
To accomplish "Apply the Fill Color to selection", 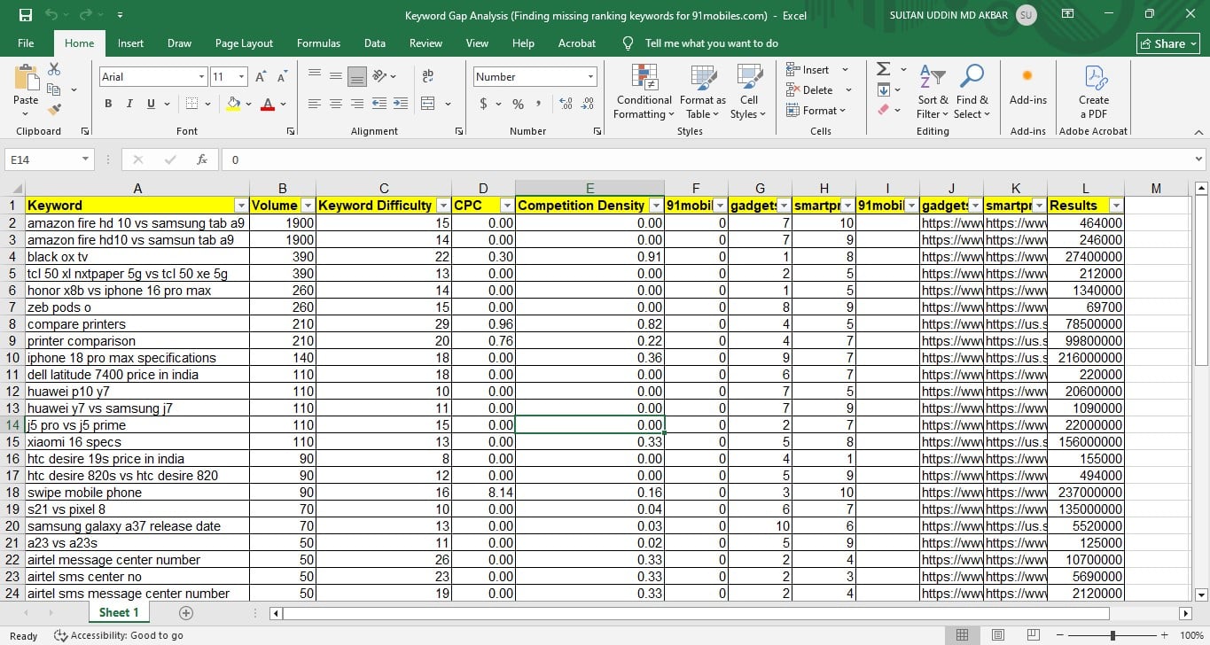I will click(234, 104).
